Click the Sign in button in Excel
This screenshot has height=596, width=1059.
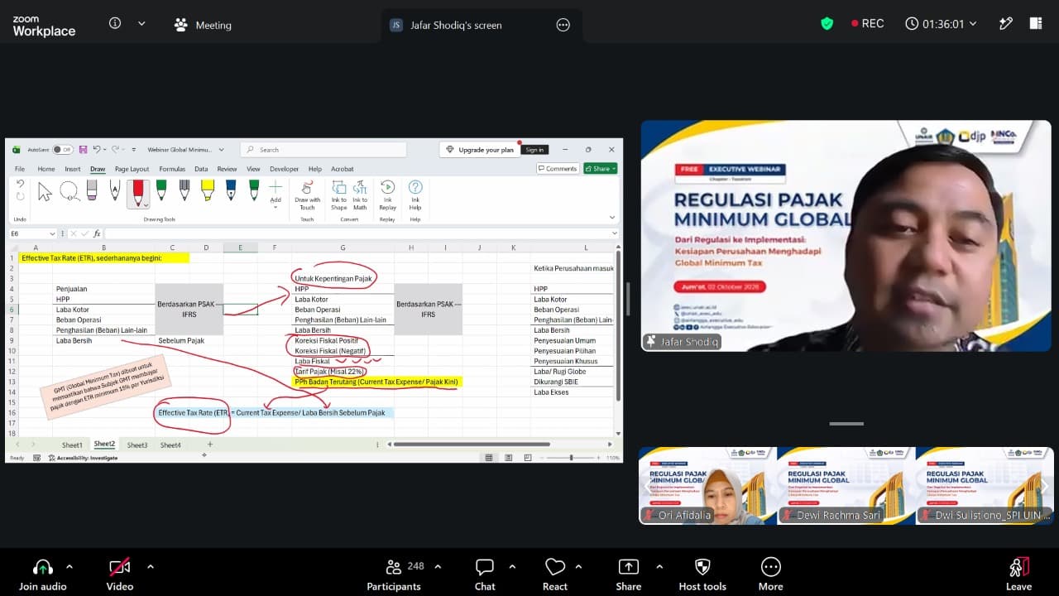[534, 150]
